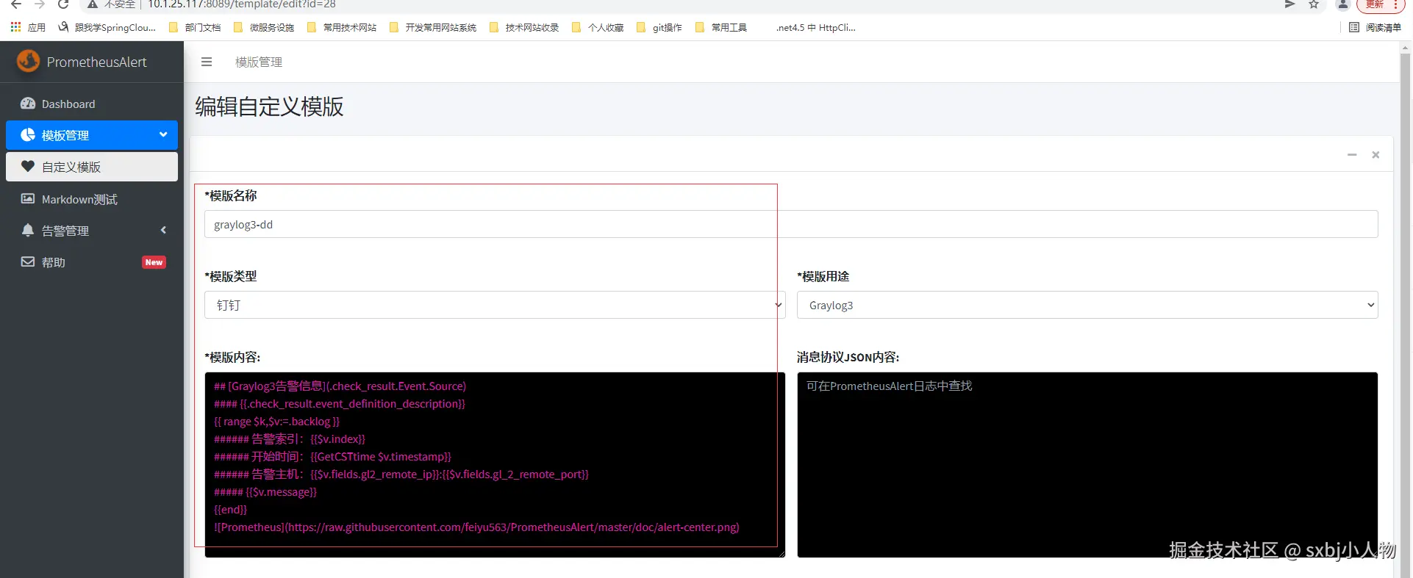Screen dimensions: 1413x578
Task: Click the Dashboard gauge icon
Action: [x=28, y=104]
